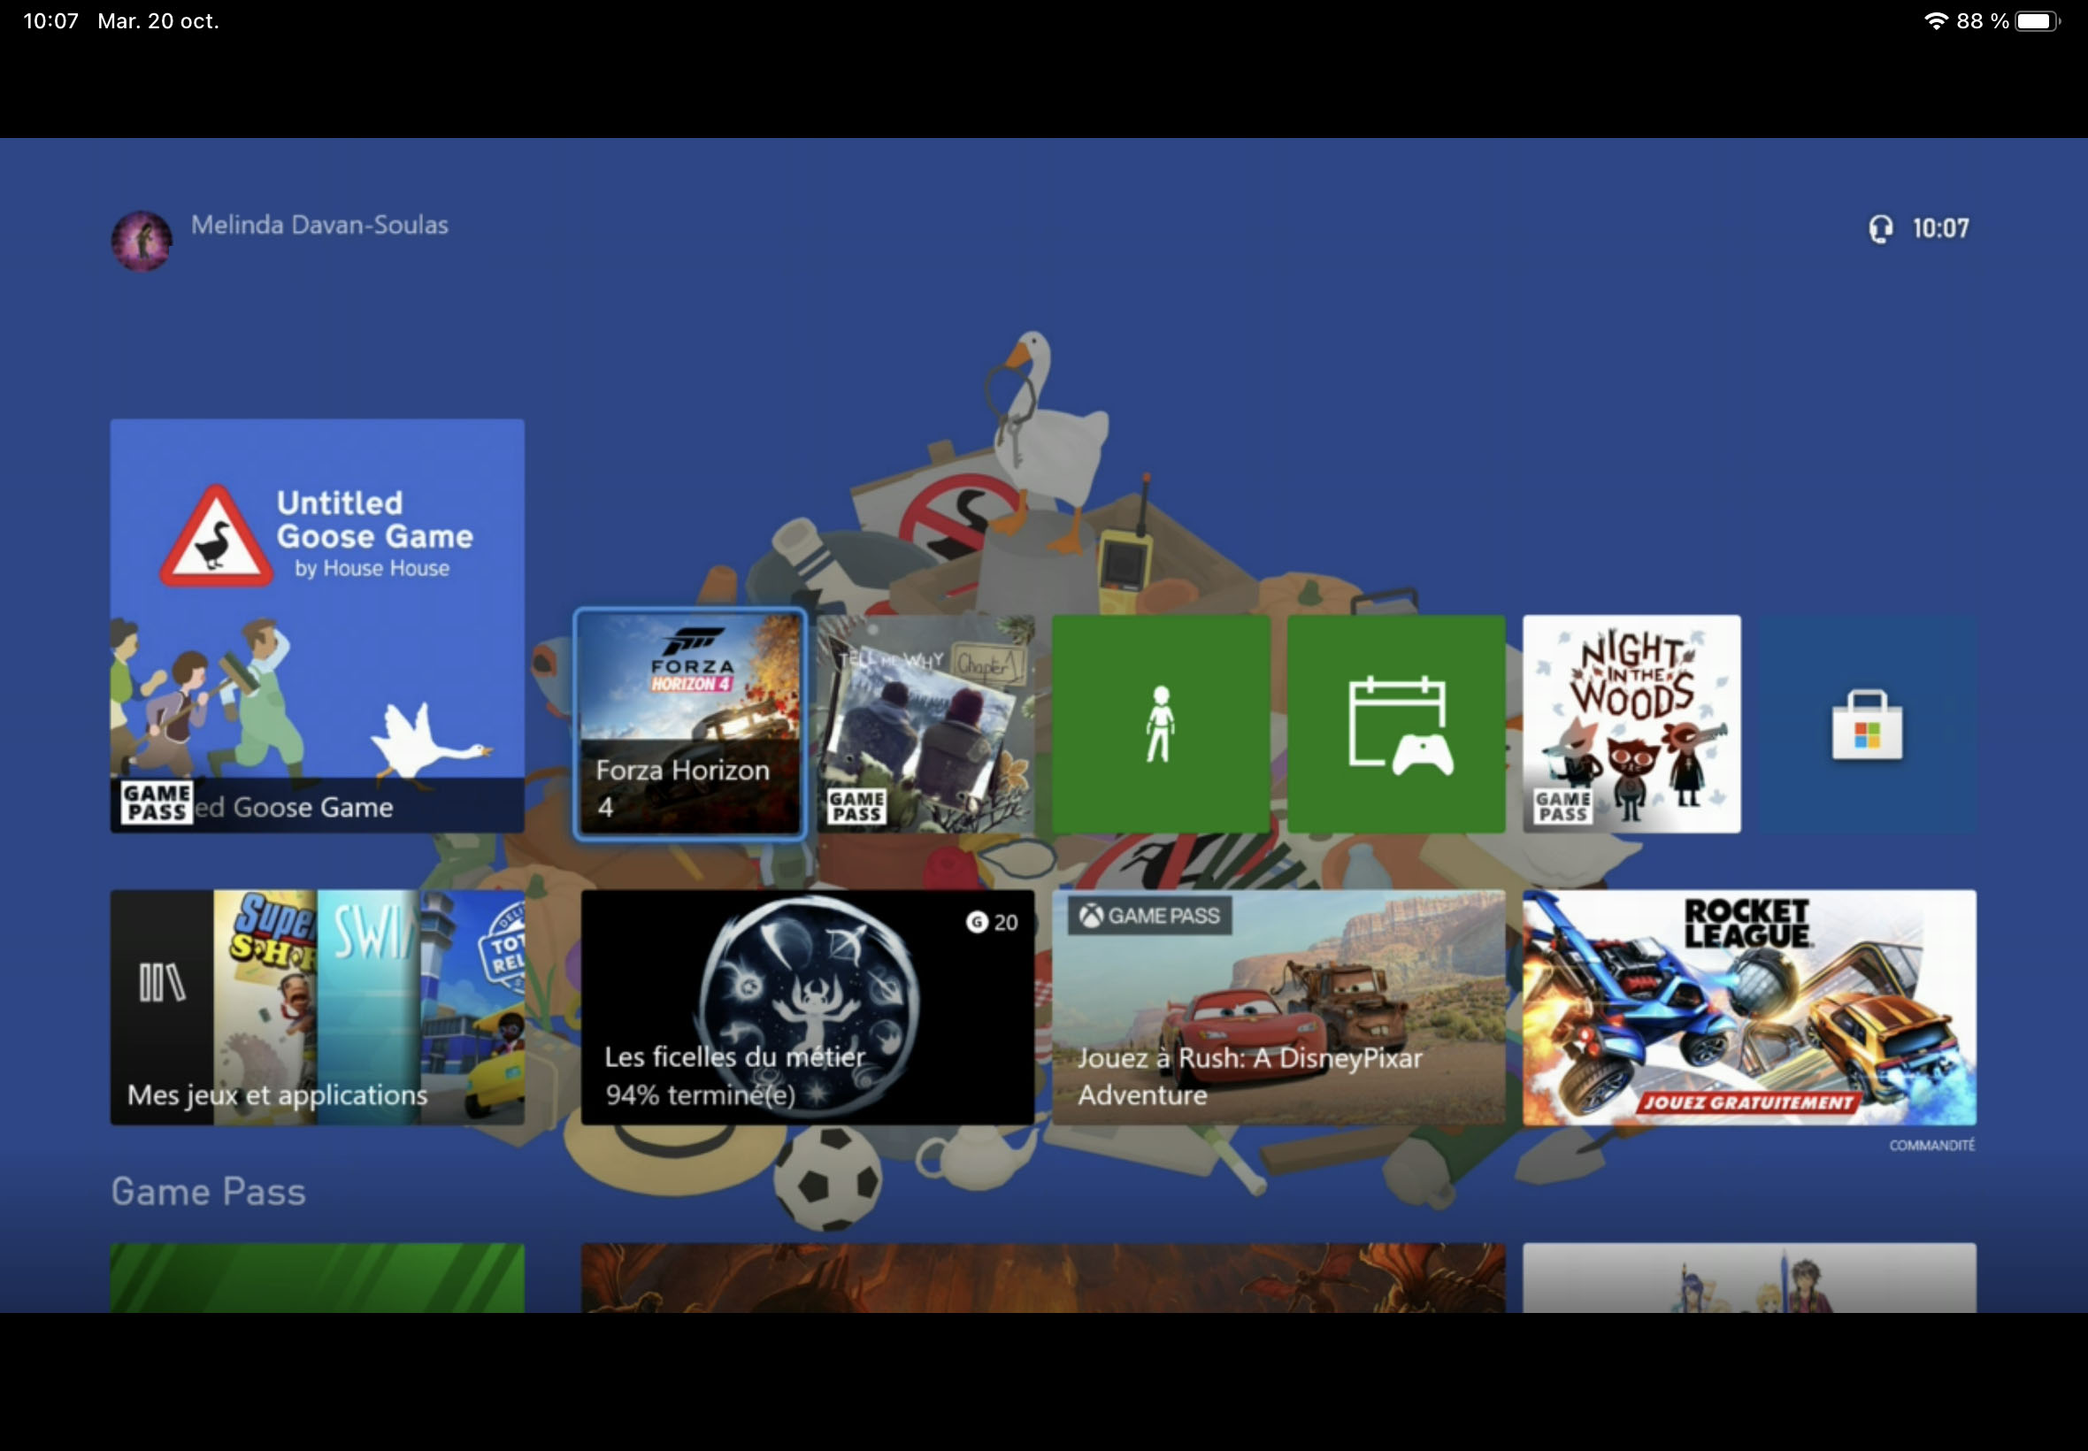This screenshot has height=1451, width=2088.
Task: Click the battery indicator icon
Action: [x=2037, y=21]
